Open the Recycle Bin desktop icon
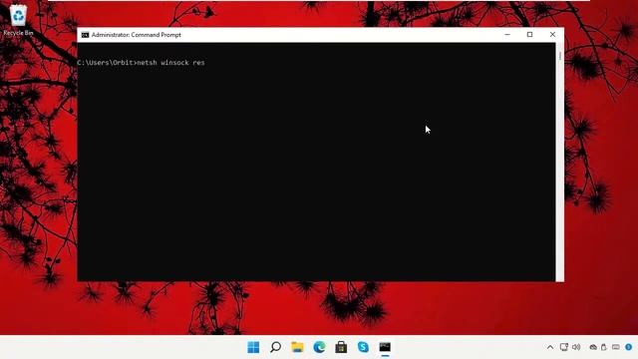 tap(18, 20)
